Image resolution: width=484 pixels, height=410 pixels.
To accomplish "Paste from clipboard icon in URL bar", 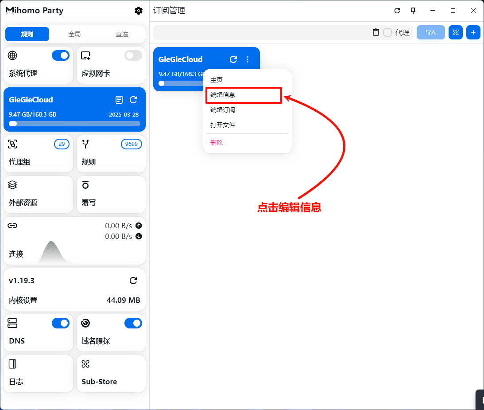I will tap(376, 32).
